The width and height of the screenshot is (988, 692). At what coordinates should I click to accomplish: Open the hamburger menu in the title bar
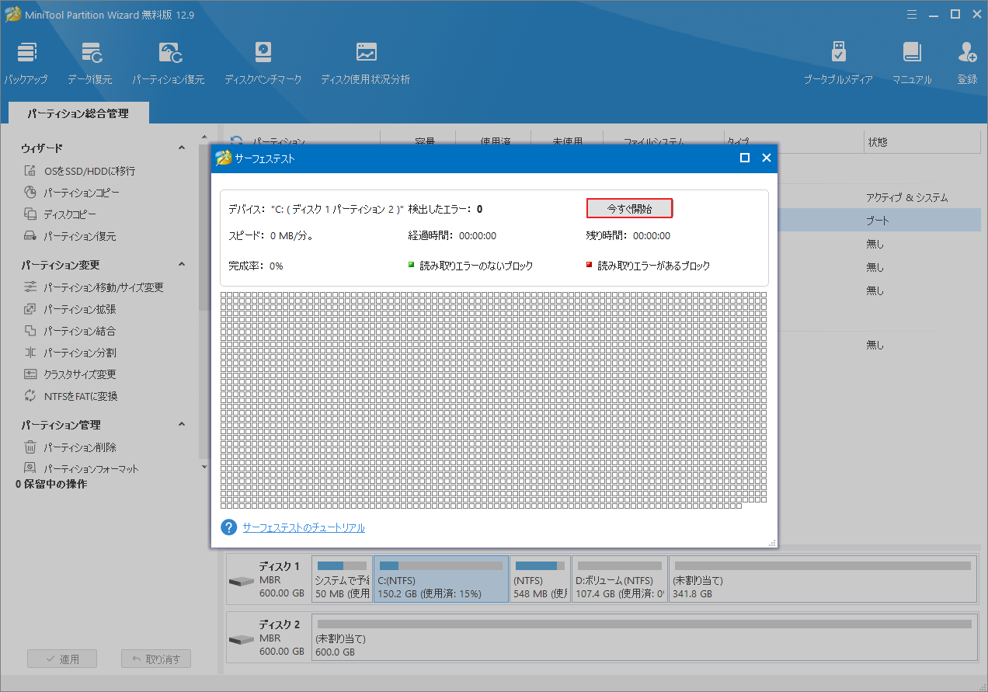click(x=911, y=13)
